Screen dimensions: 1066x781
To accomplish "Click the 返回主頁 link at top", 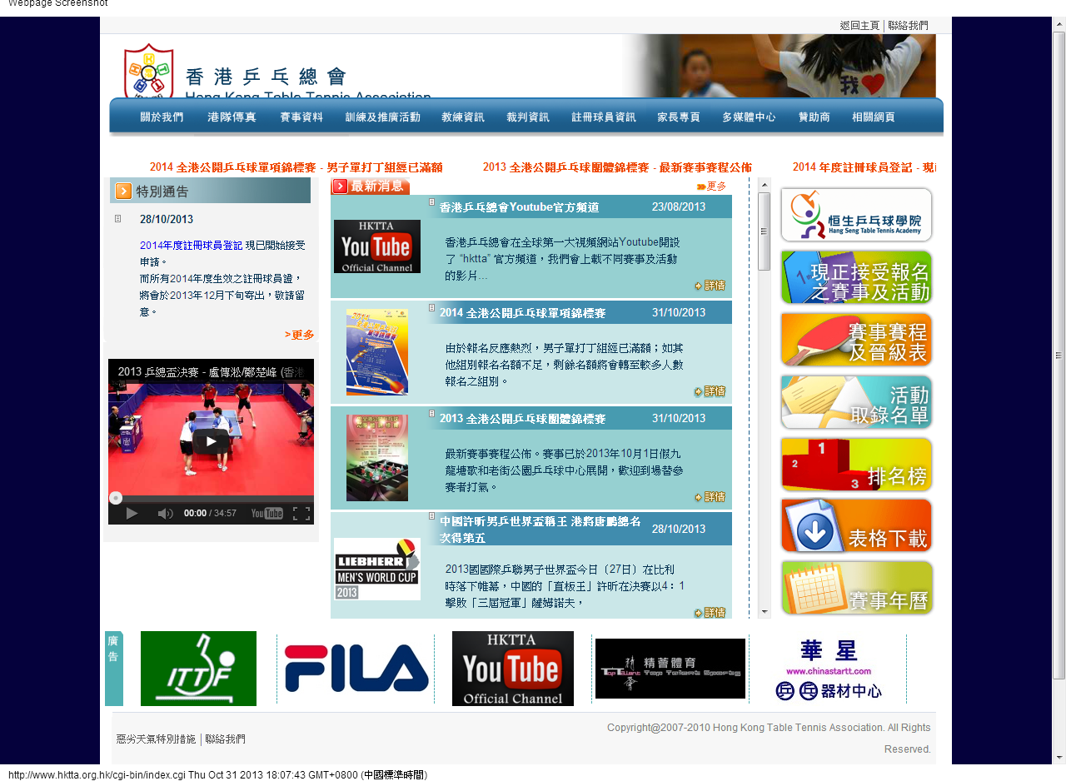I will 859,26.
